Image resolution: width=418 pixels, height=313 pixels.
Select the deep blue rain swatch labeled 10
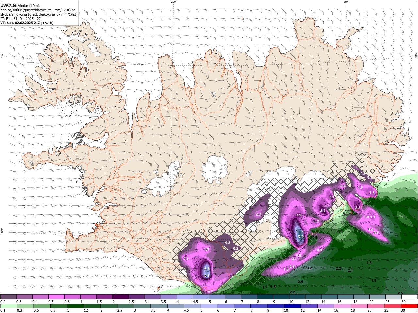point(292,306)
